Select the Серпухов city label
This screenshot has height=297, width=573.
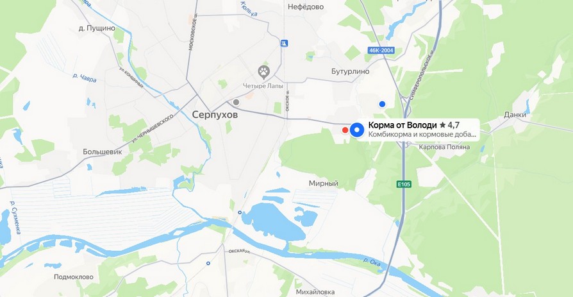point(215,115)
